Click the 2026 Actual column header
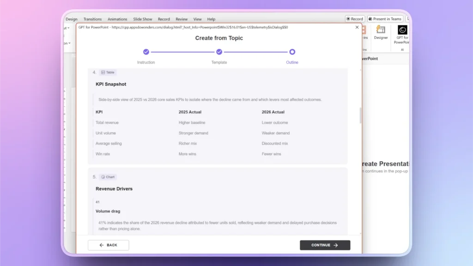The image size is (473, 266). pos(273,112)
